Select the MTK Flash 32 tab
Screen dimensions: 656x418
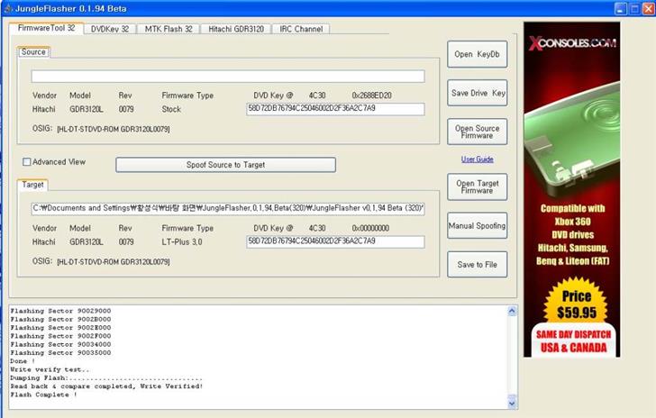point(169,29)
